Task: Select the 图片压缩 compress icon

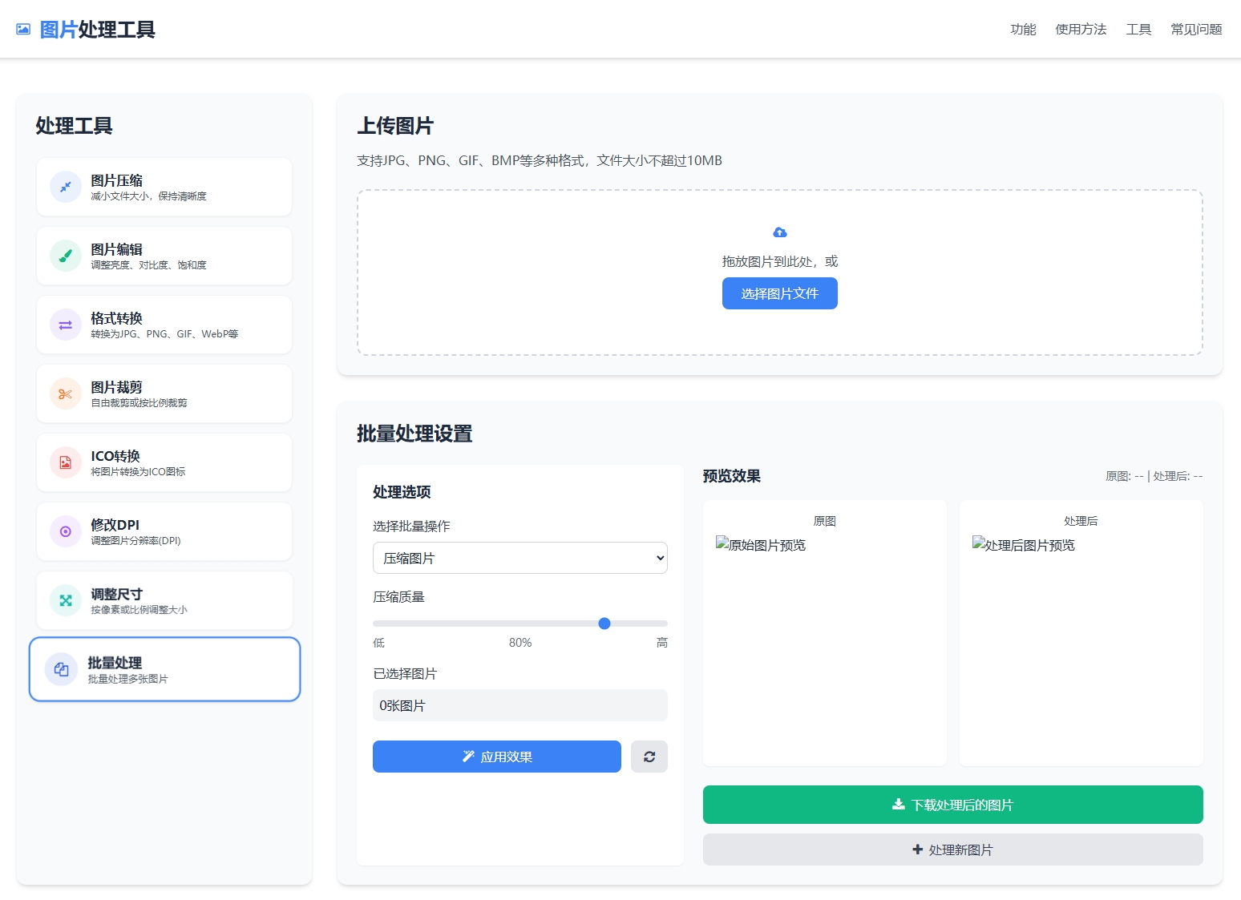Action: pyautogui.click(x=66, y=187)
